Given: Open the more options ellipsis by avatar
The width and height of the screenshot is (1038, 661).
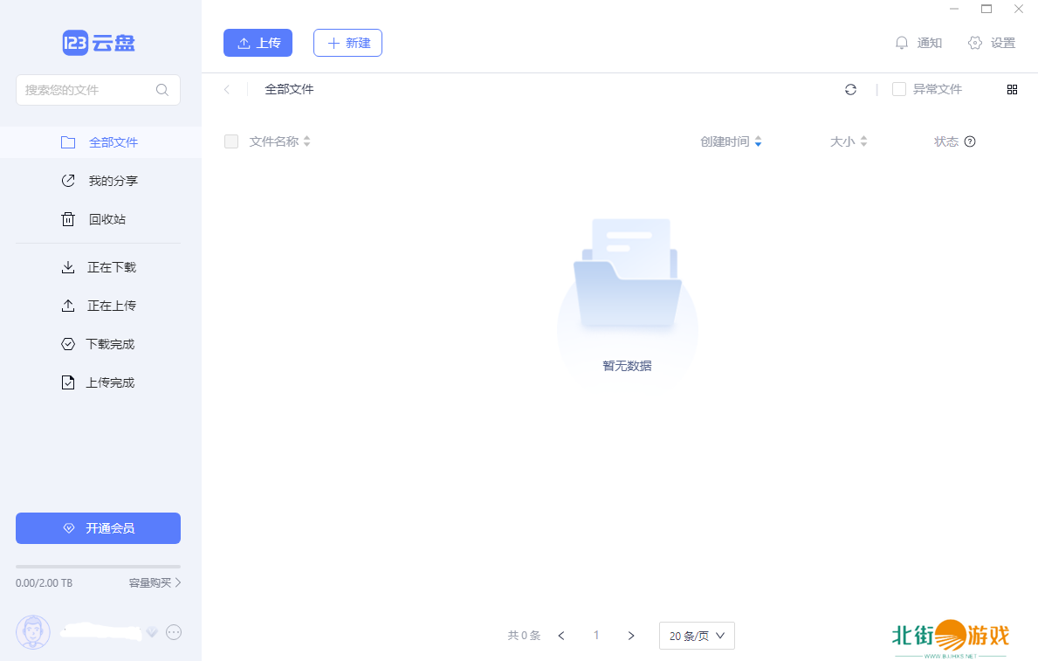Looking at the screenshot, I should [174, 632].
